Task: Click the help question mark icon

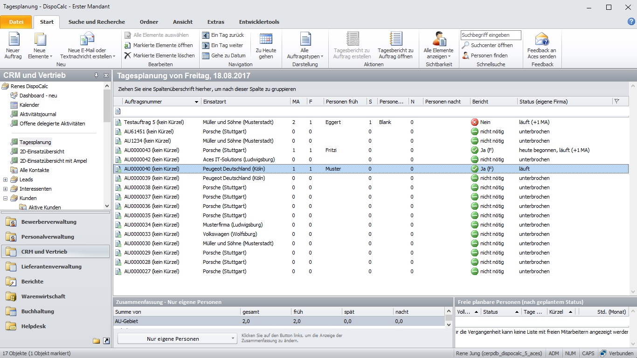Action: [x=631, y=21]
